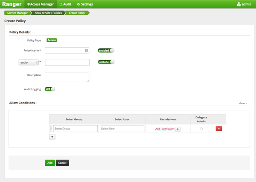
Task: Add a new allow condition row
Action: tap(52, 137)
